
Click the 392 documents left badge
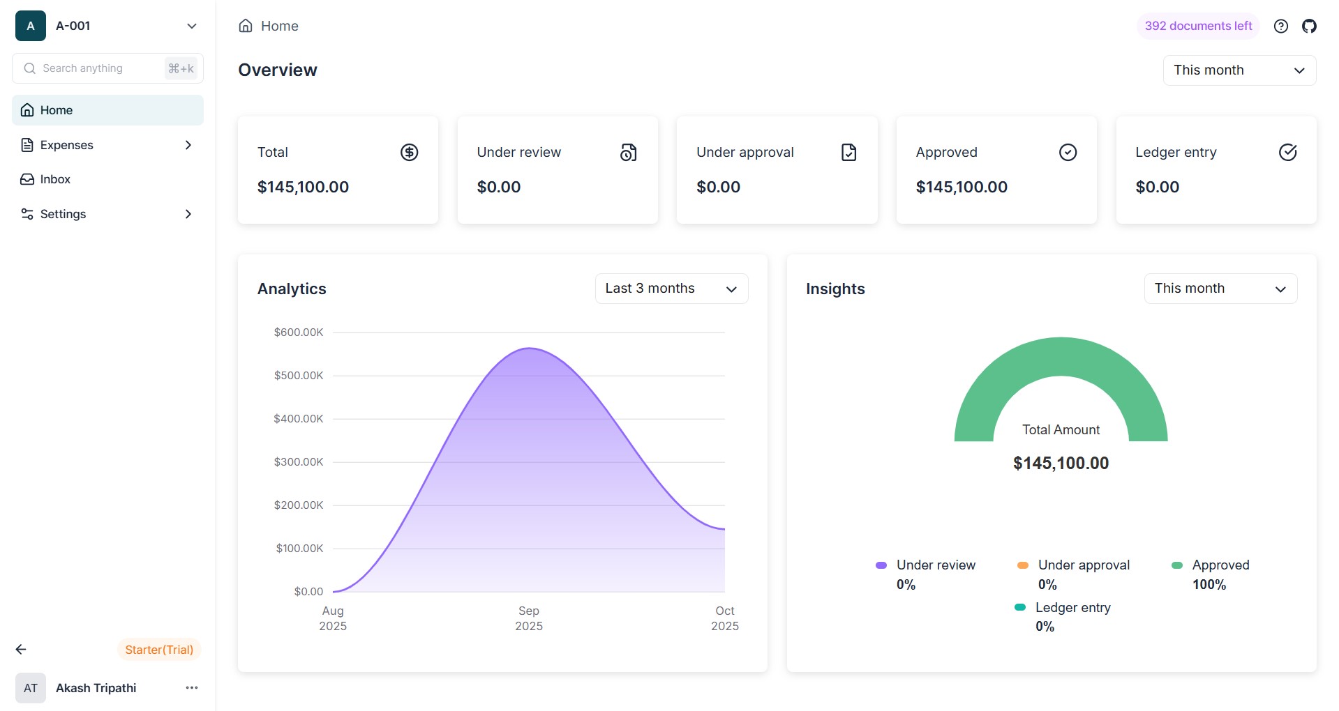click(x=1198, y=26)
